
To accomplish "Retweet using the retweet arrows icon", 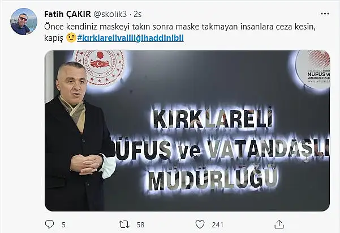I will 124,224.
